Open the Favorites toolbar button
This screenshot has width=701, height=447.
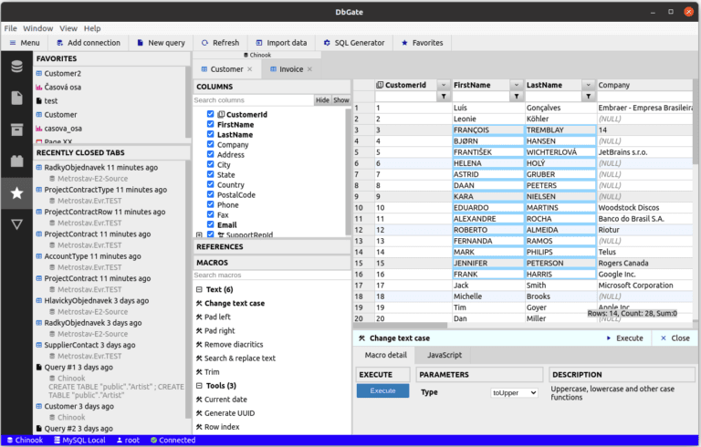pyautogui.click(x=422, y=43)
